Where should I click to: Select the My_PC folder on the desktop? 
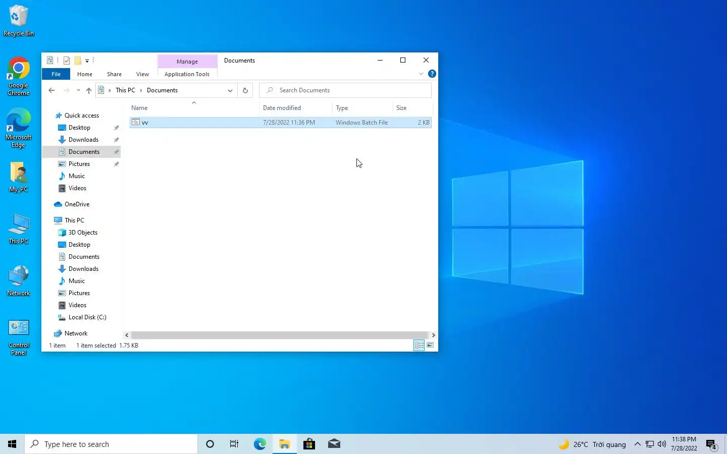[x=19, y=177]
